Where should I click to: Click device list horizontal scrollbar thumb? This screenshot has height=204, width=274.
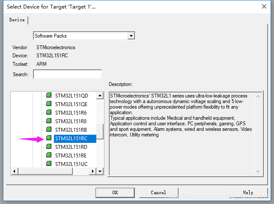point(45,171)
